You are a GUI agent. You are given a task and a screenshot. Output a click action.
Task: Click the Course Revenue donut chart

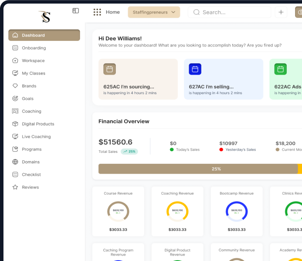pyautogui.click(x=118, y=211)
